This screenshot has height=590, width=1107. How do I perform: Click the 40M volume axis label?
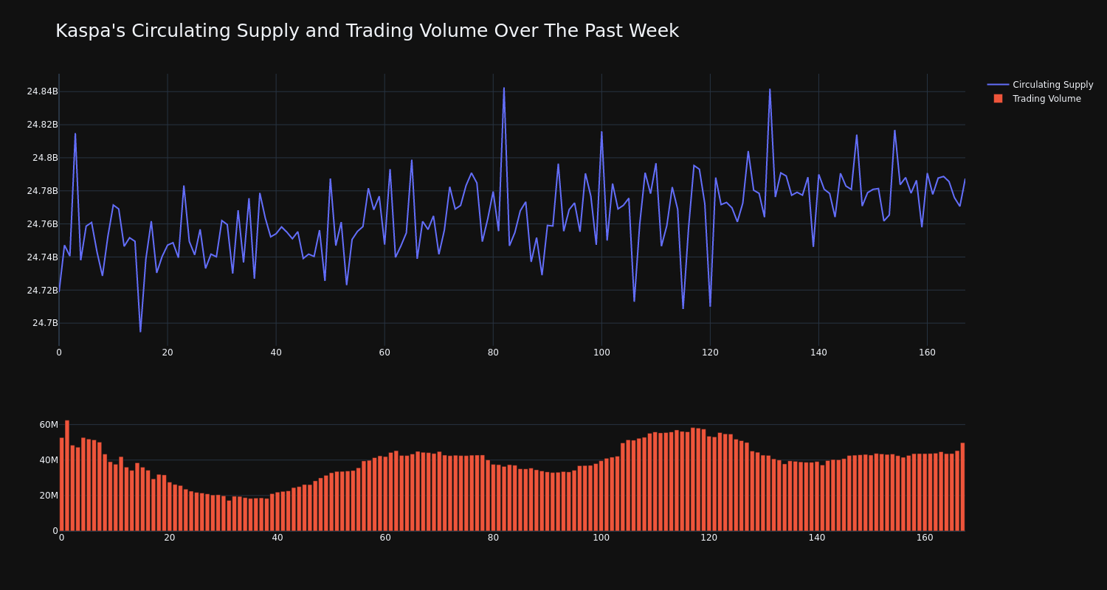(x=49, y=460)
